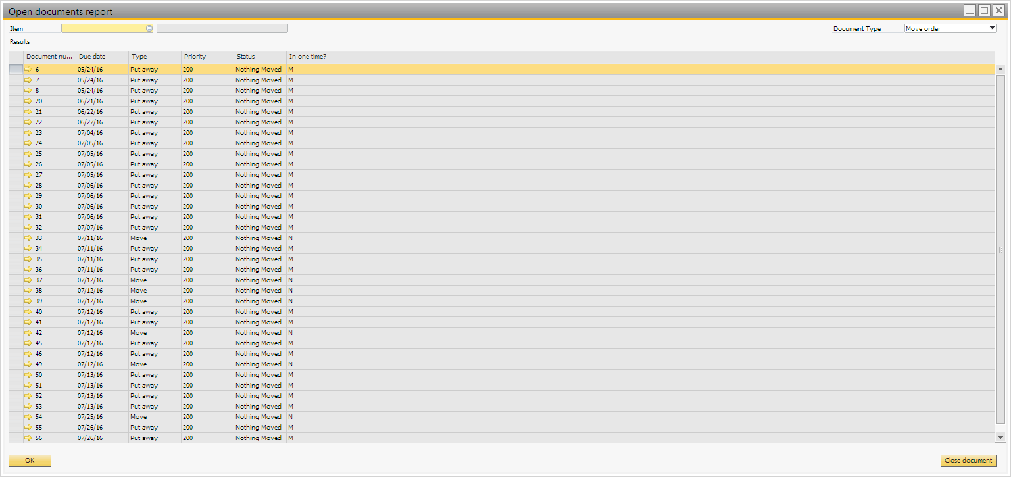Select the row header for document 6
1011x477 pixels.
[x=16, y=70]
